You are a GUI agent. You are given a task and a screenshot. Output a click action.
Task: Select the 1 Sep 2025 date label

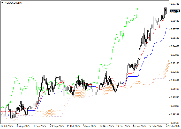[40, 126]
